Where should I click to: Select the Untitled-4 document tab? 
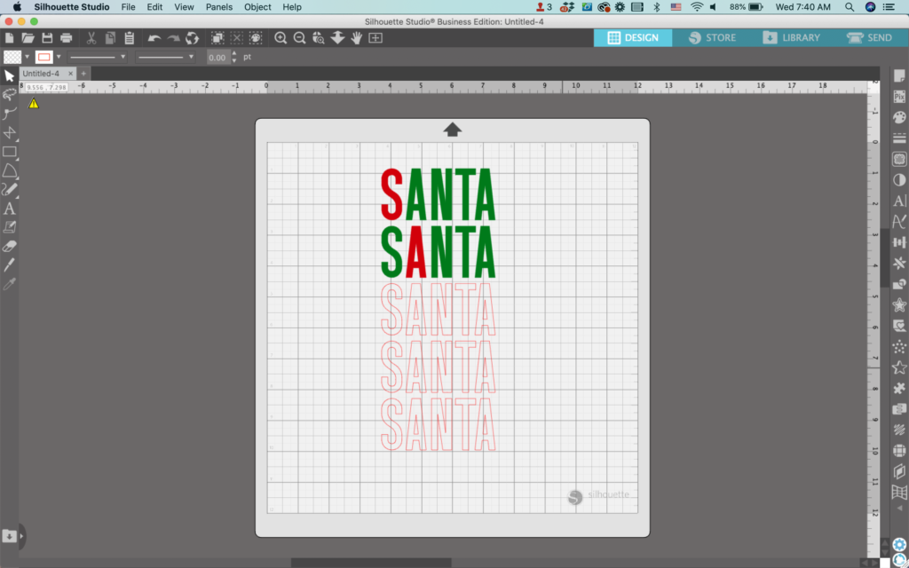coord(41,74)
